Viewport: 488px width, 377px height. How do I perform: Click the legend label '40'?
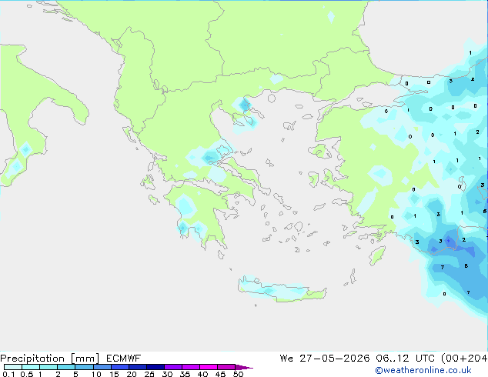(202, 374)
